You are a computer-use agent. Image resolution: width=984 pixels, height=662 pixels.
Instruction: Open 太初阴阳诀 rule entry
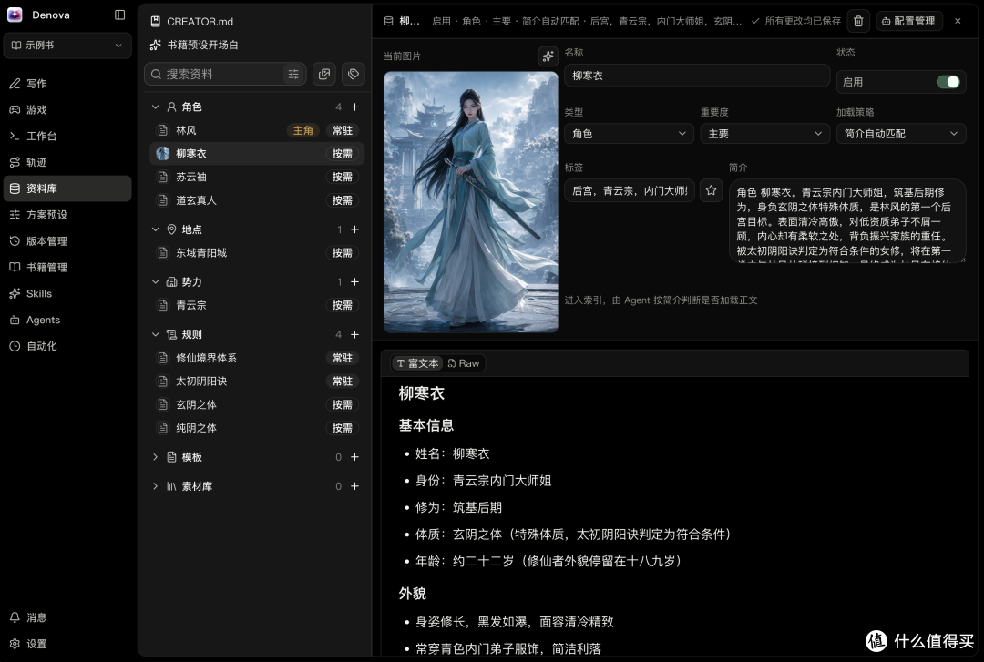point(257,382)
